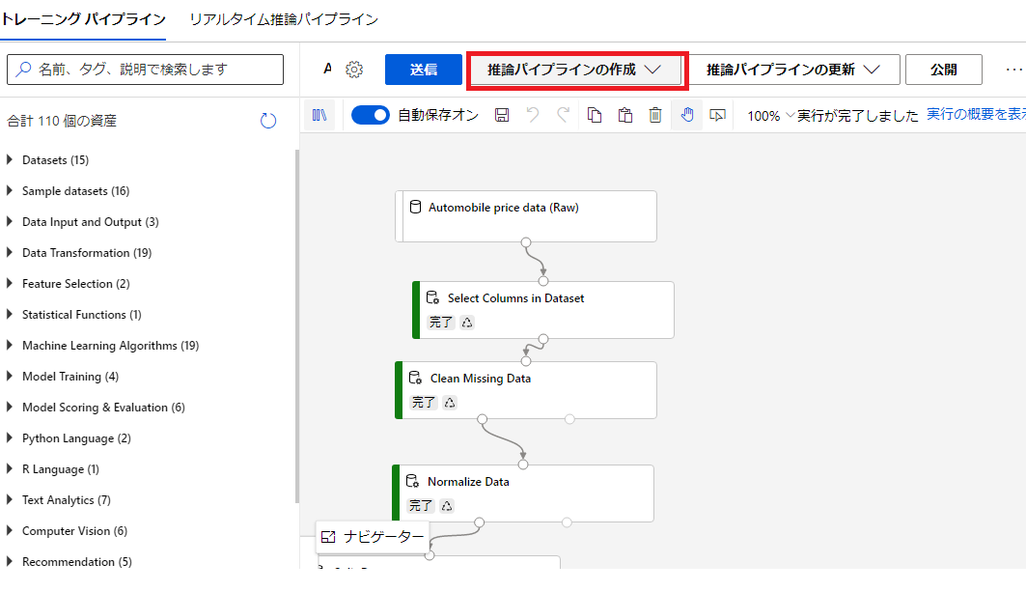Toggle autosave switch in the canvas toolbar
This screenshot has height=592, width=1026.
pyautogui.click(x=370, y=114)
